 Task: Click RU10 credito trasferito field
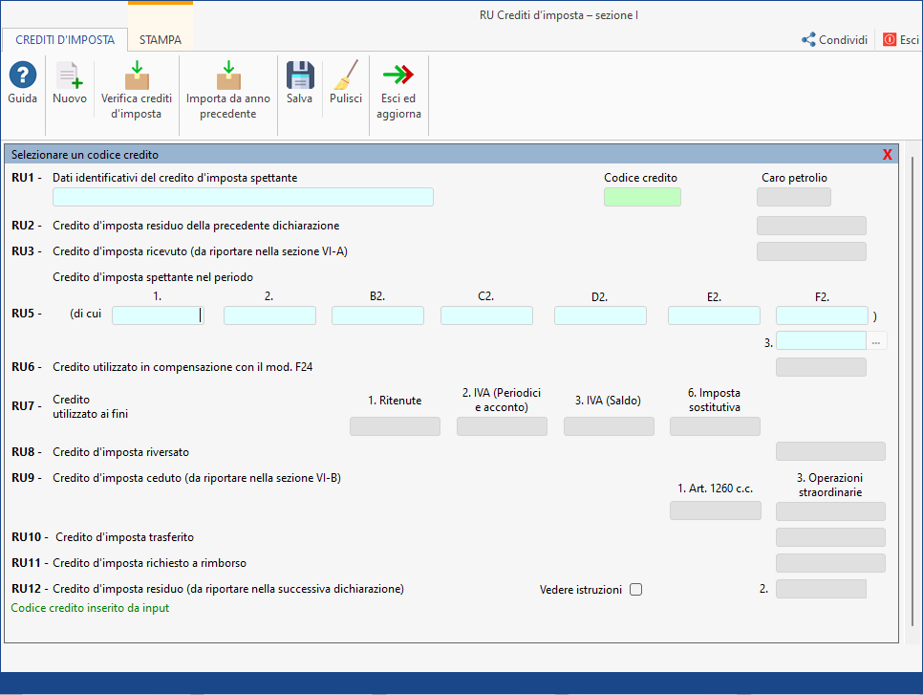(830, 537)
